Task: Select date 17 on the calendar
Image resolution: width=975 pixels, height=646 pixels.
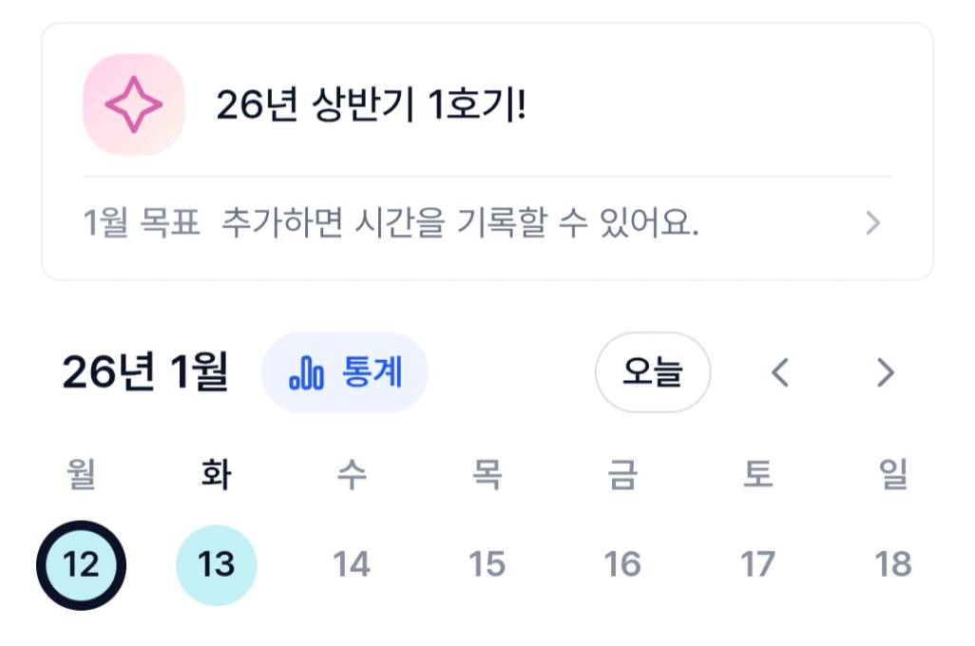Action: (757, 565)
